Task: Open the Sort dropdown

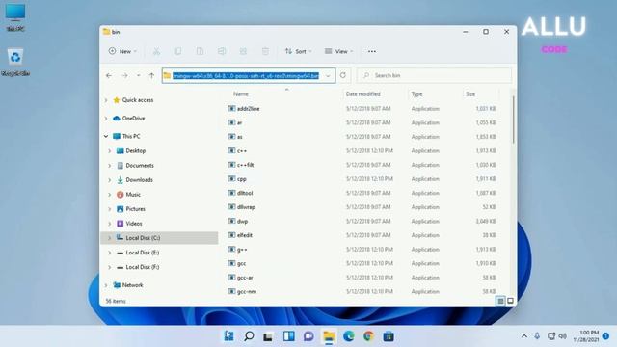Action: (298, 51)
